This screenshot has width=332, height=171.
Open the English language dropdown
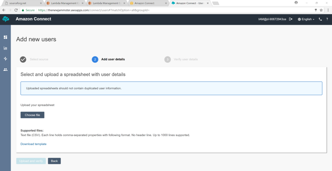click(x=306, y=19)
